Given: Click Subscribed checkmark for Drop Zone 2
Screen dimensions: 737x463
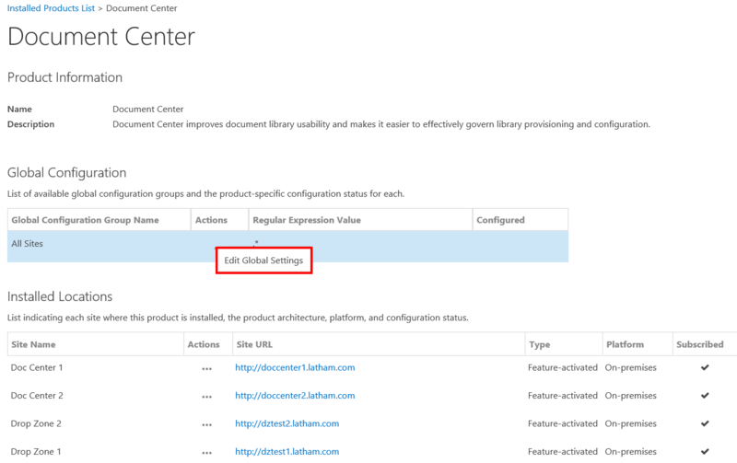Looking at the screenshot, I should [x=705, y=424].
